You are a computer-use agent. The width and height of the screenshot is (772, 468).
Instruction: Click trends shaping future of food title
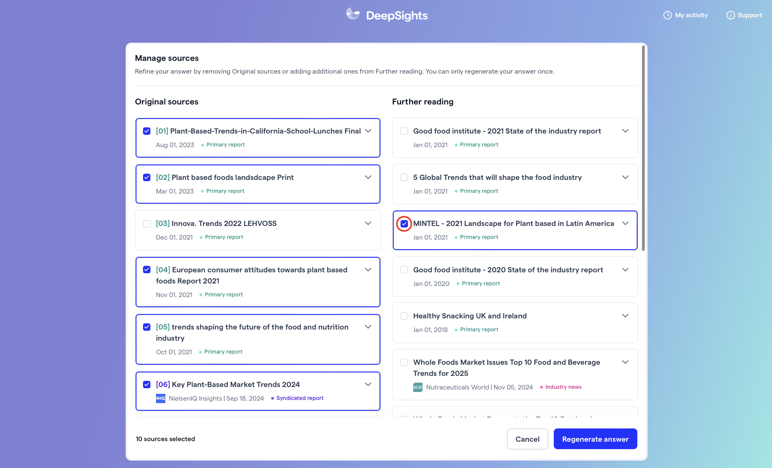point(252,333)
